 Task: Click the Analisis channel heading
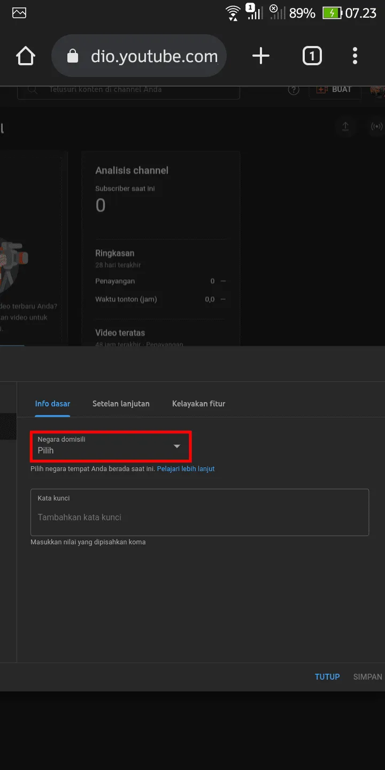point(132,171)
